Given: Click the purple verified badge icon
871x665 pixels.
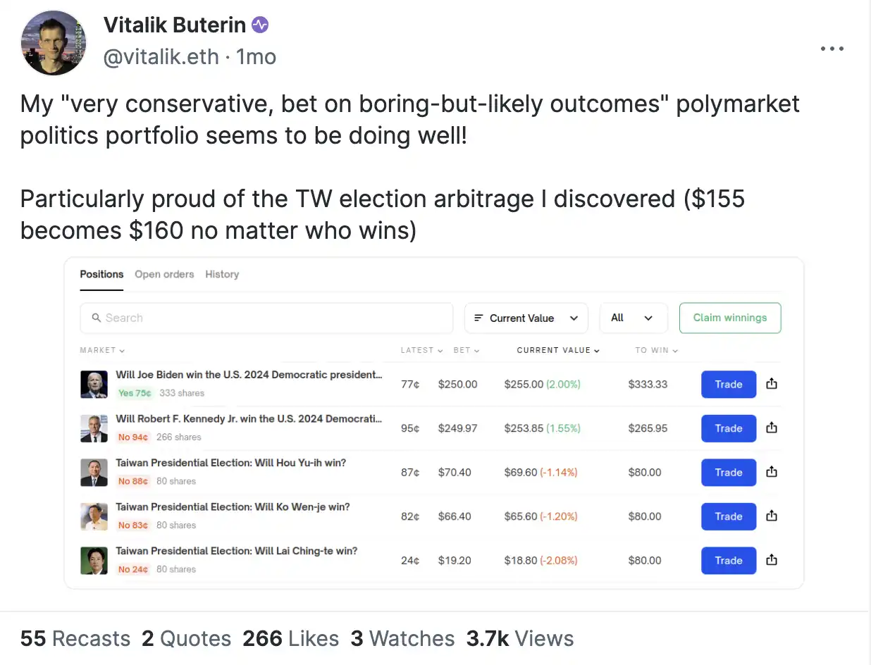Looking at the screenshot, I should pyautogui.click(x=260, y=25).
